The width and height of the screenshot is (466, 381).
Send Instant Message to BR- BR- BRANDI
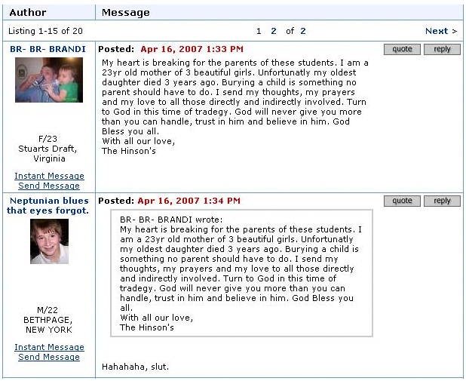pyautogui.click(x=49, y=176)
